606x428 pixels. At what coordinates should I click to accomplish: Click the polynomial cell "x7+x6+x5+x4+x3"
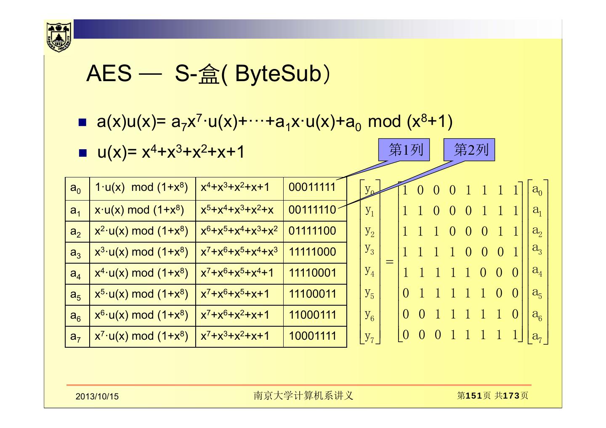coord(239,253)
